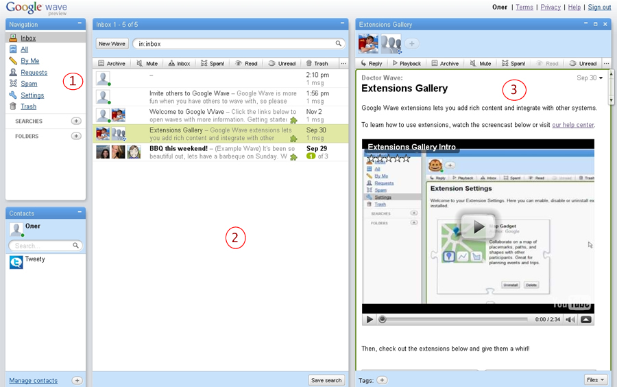Click Mute in the wave toolbar

point(481,63)
